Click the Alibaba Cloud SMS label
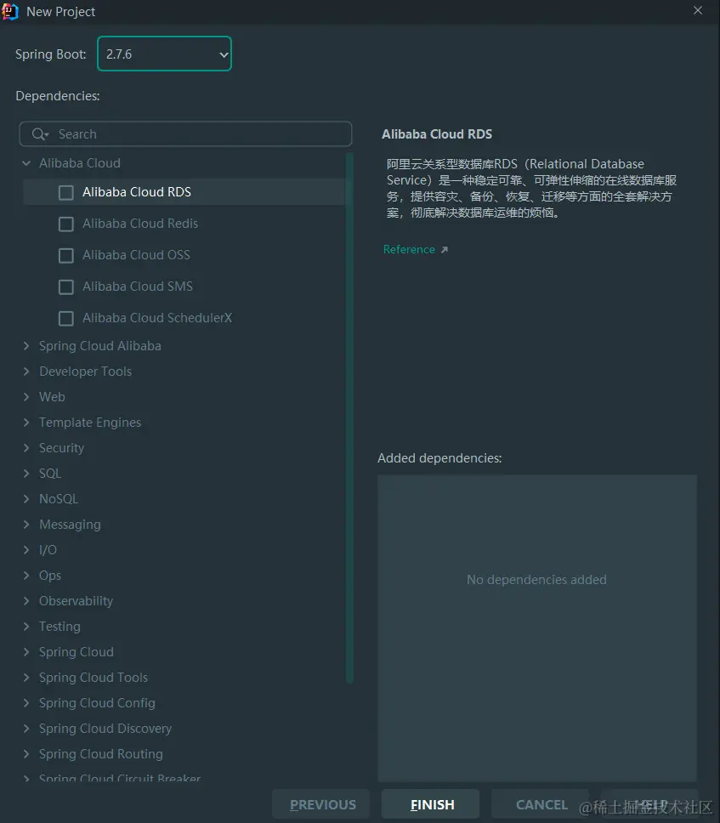720x823 pixels. (138, 287)
